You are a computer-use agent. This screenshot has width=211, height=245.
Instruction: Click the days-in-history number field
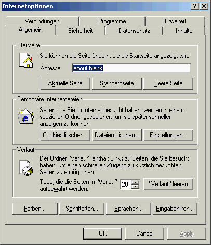pos(126,185)
